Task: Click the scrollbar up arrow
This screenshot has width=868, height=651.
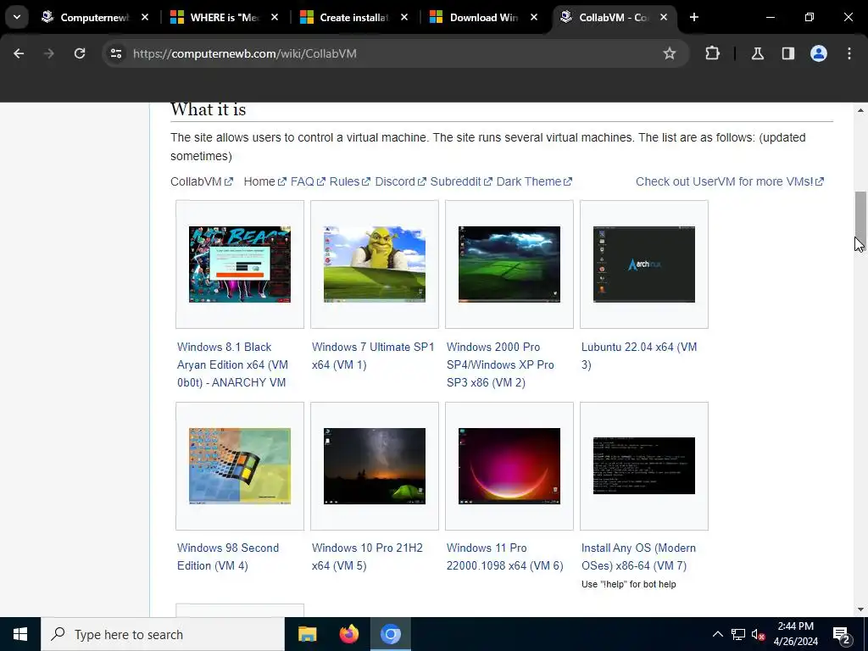Action: pyautogui.click(x=860, y=111)
